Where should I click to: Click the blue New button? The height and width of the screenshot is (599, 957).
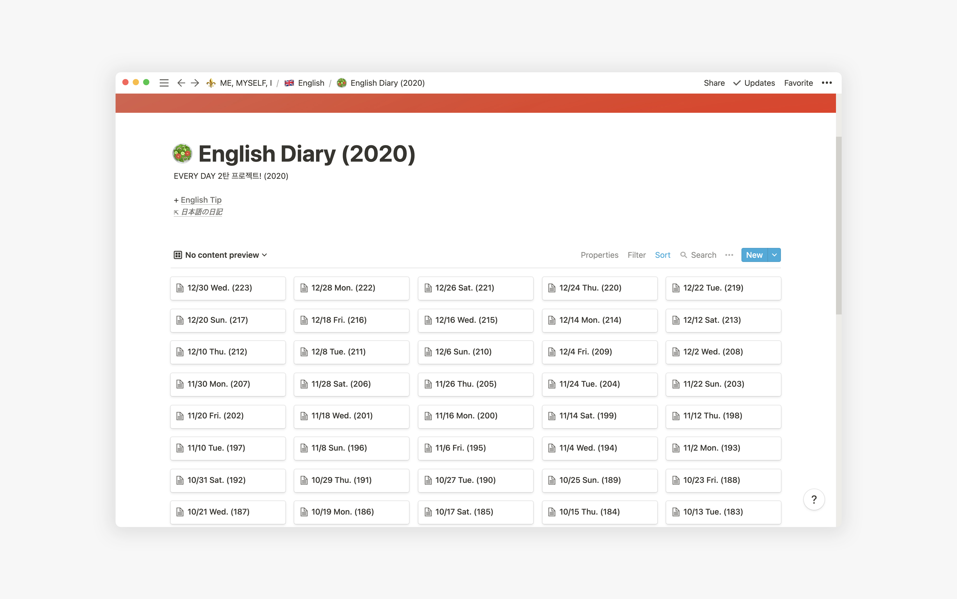pyautogui.click(x=754, y=255)
